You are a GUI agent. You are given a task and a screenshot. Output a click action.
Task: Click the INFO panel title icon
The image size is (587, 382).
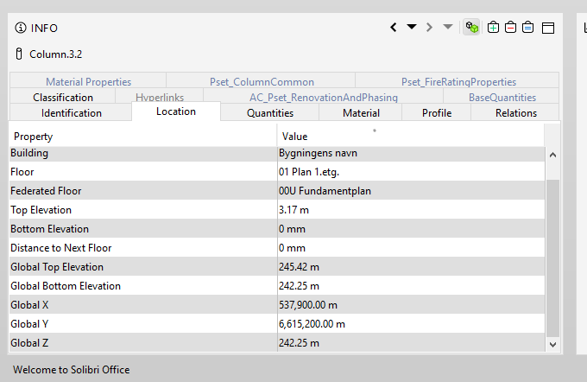pos(21,28)
